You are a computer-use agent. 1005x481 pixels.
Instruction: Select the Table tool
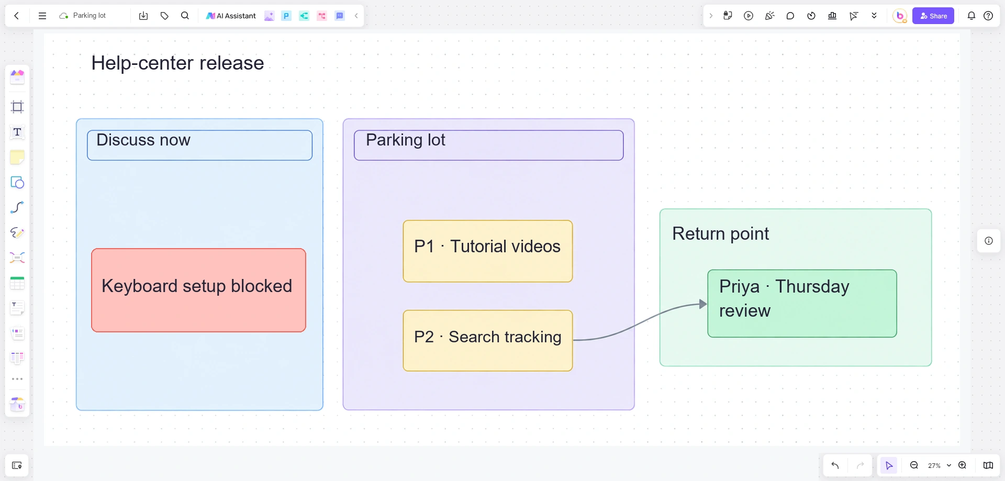17,283
